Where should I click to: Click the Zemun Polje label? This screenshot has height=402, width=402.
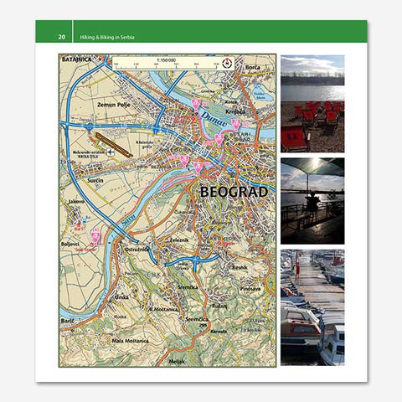[x=114, y=105]
